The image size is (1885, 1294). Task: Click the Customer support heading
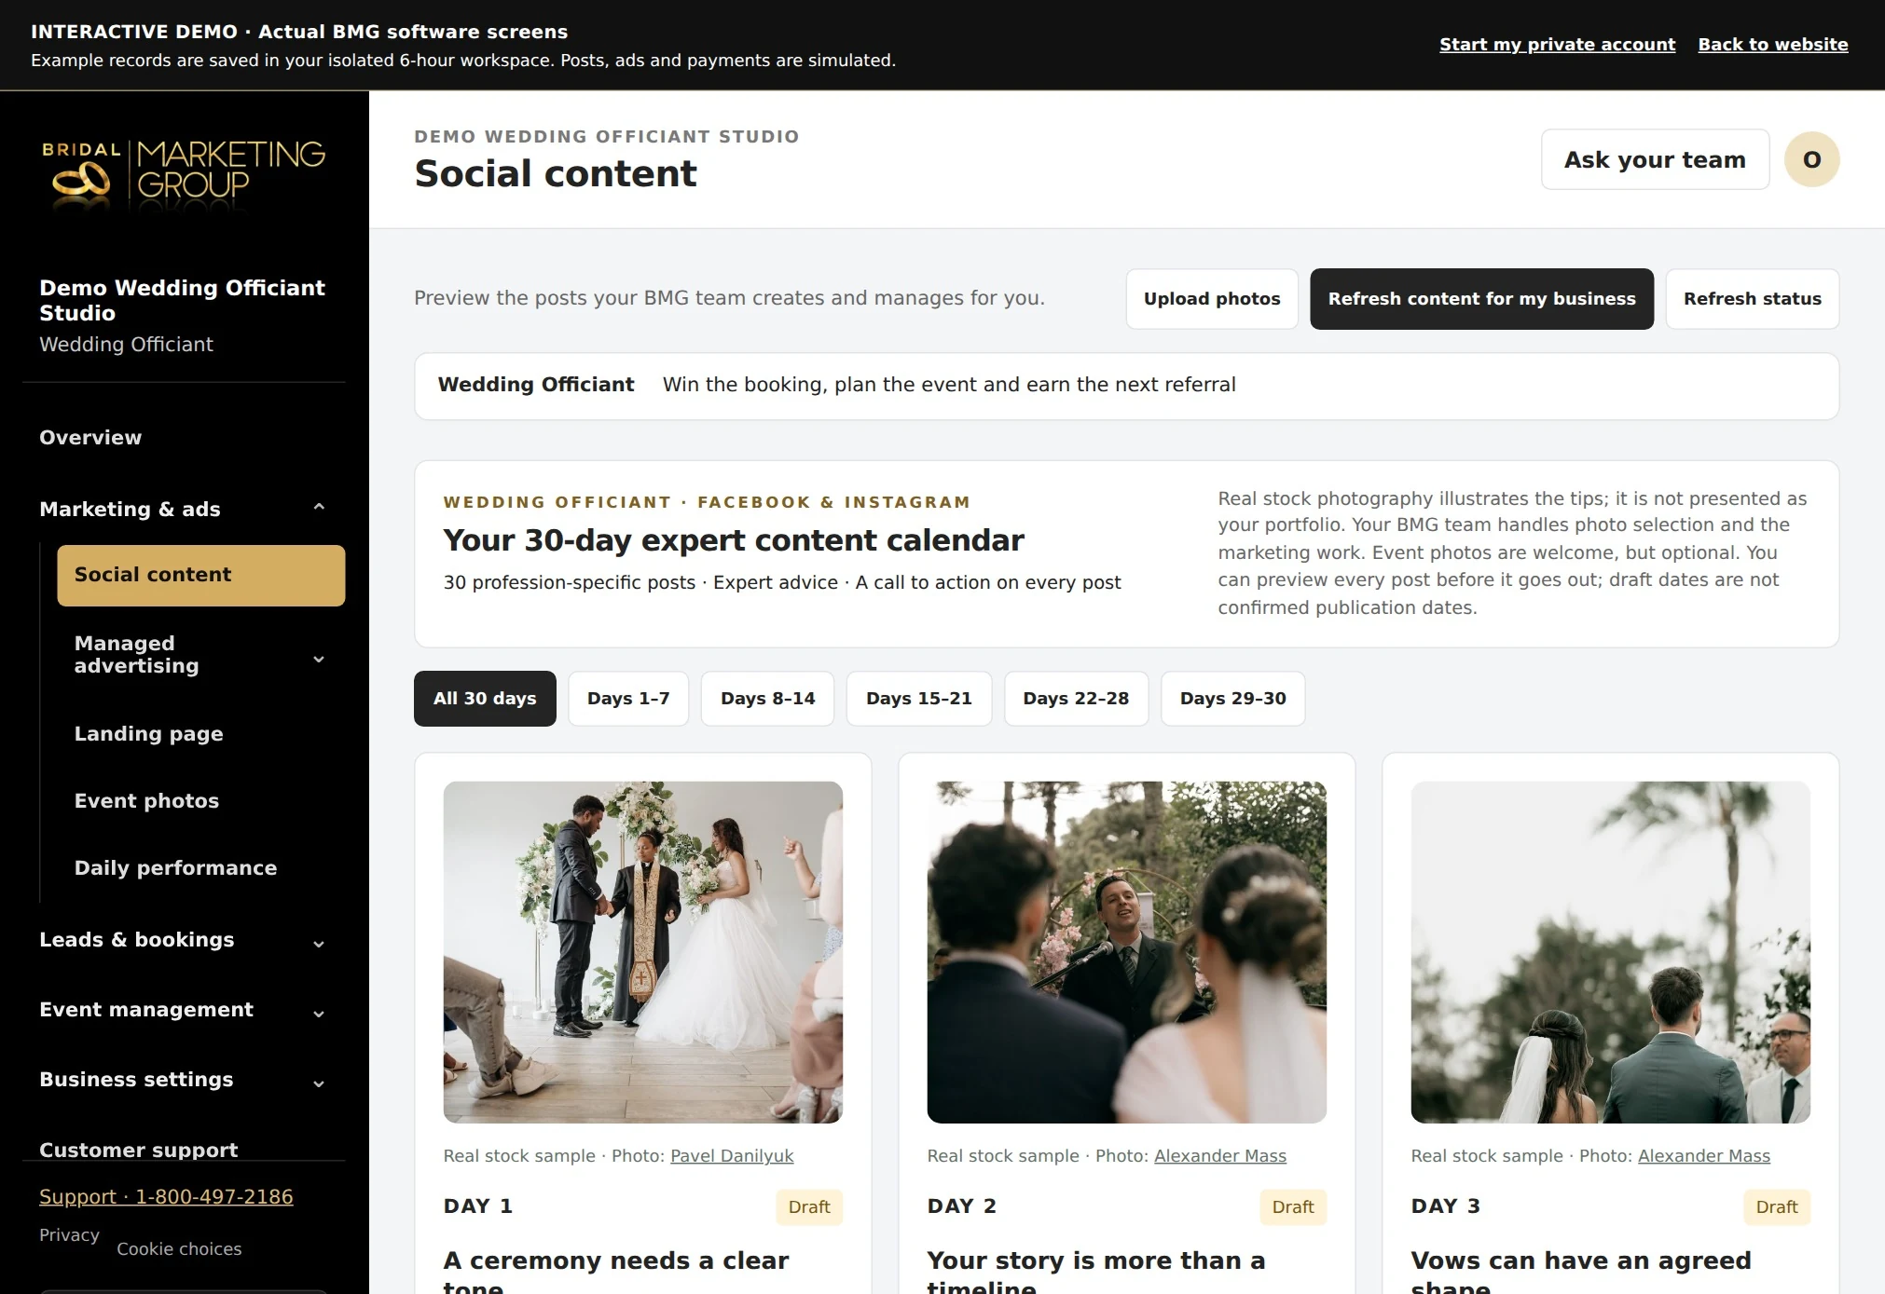coord(139,1151)
